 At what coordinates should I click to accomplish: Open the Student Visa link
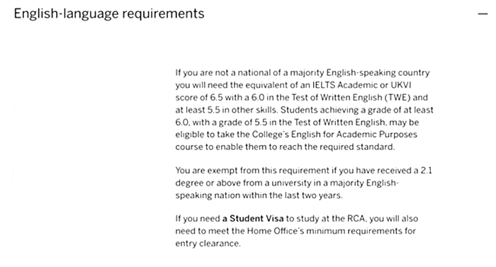(x=253, y=219)
